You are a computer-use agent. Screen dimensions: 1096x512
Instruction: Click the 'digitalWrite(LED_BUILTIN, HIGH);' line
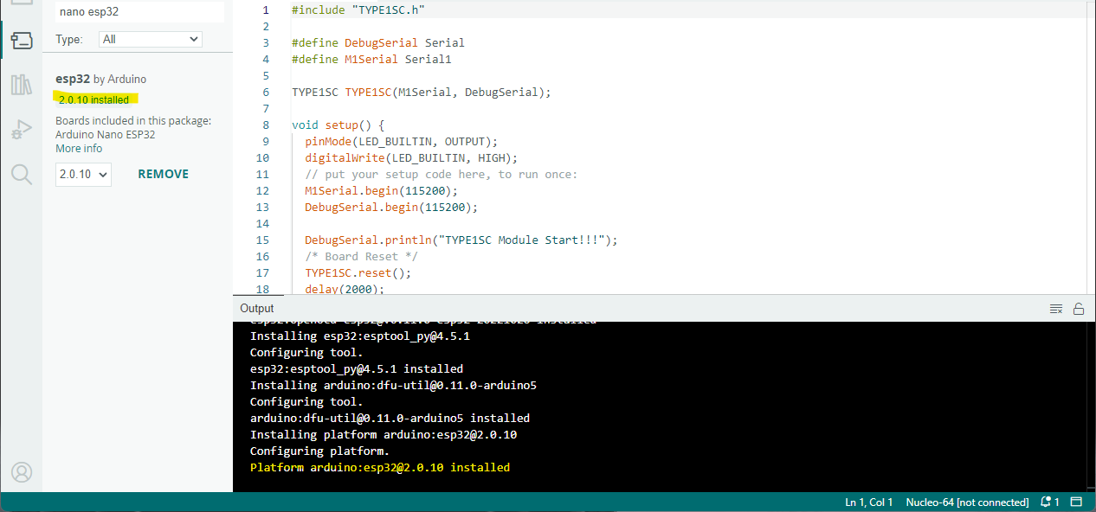click(x=411, y=157)
